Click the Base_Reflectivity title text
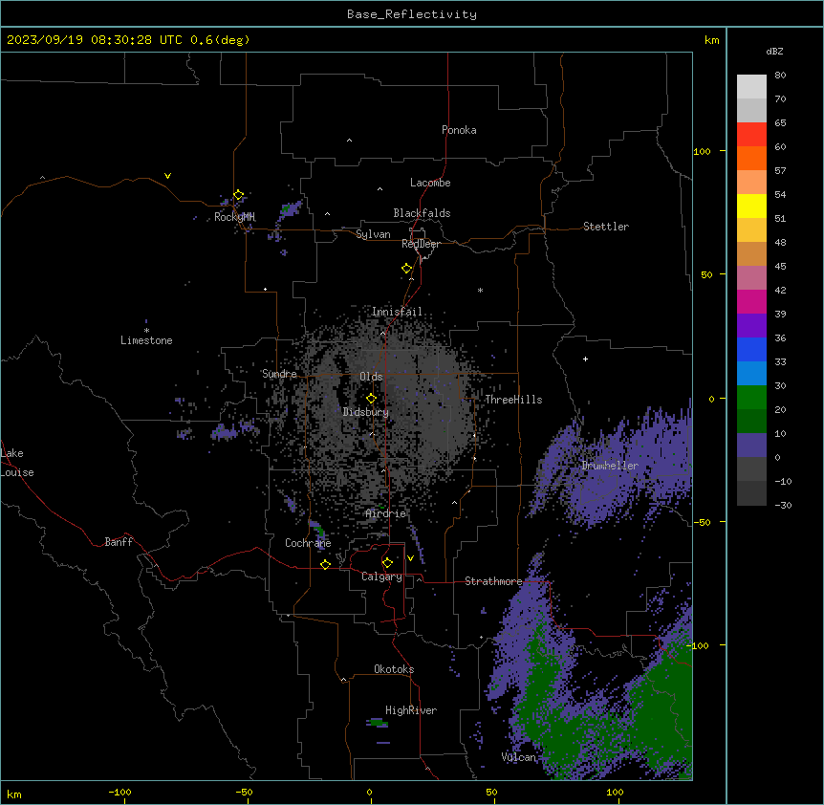This screenshot has height=805, width=824. 412,14
